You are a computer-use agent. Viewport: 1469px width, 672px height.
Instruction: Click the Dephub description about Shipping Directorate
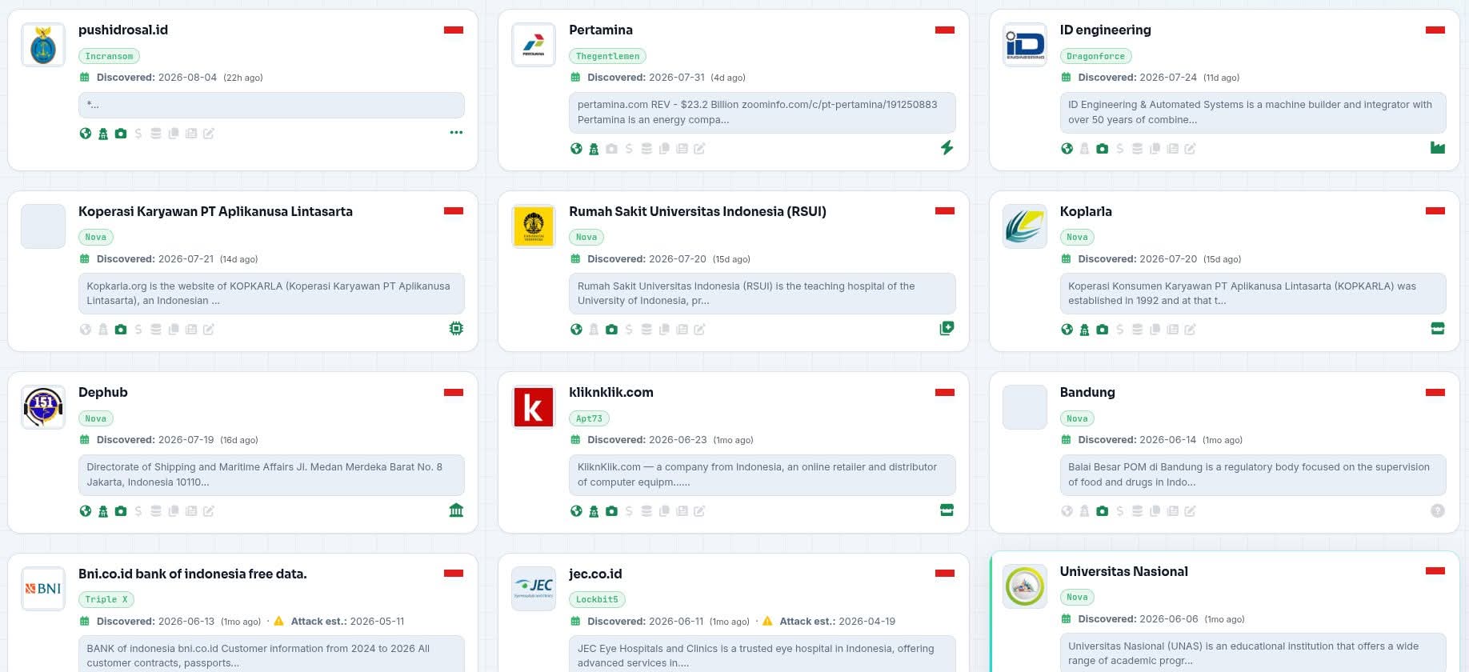(x=271, y=475)
